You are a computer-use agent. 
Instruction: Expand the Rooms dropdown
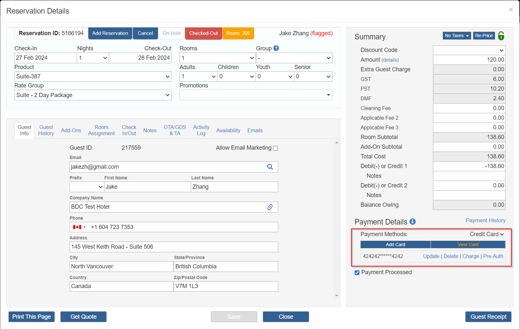point(218,58)
